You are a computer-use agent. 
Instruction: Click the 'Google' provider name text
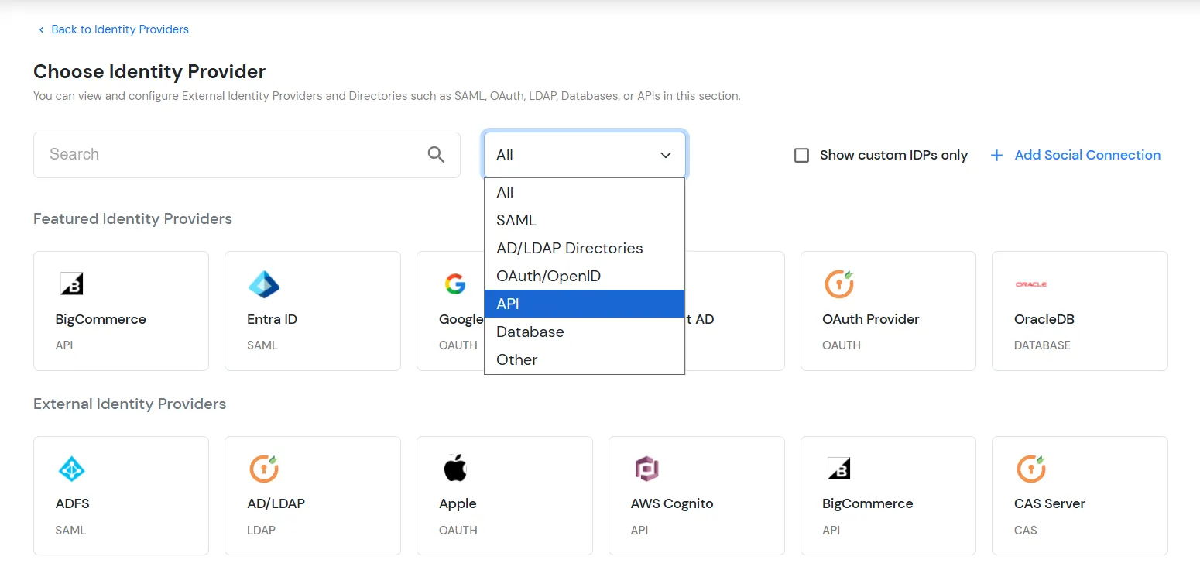pos(461,319)
